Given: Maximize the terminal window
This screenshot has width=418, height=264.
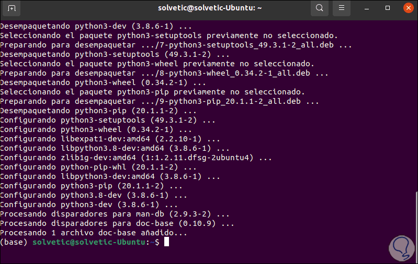Looking at the screenshot, I should 388,8.
